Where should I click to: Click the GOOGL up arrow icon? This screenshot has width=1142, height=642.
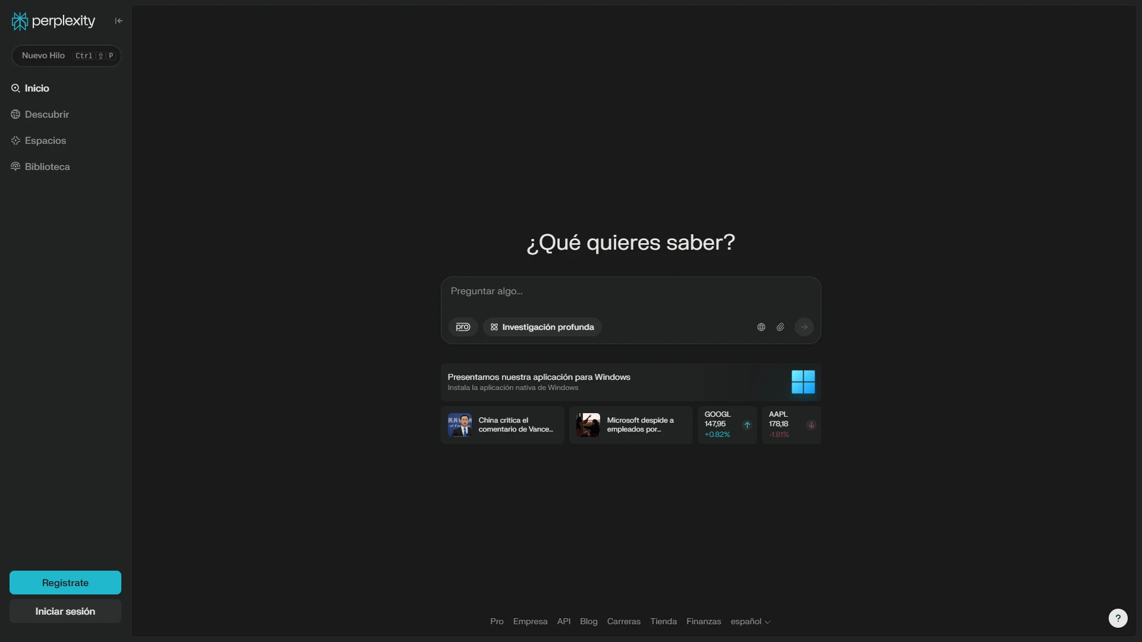tap(747, 425)
